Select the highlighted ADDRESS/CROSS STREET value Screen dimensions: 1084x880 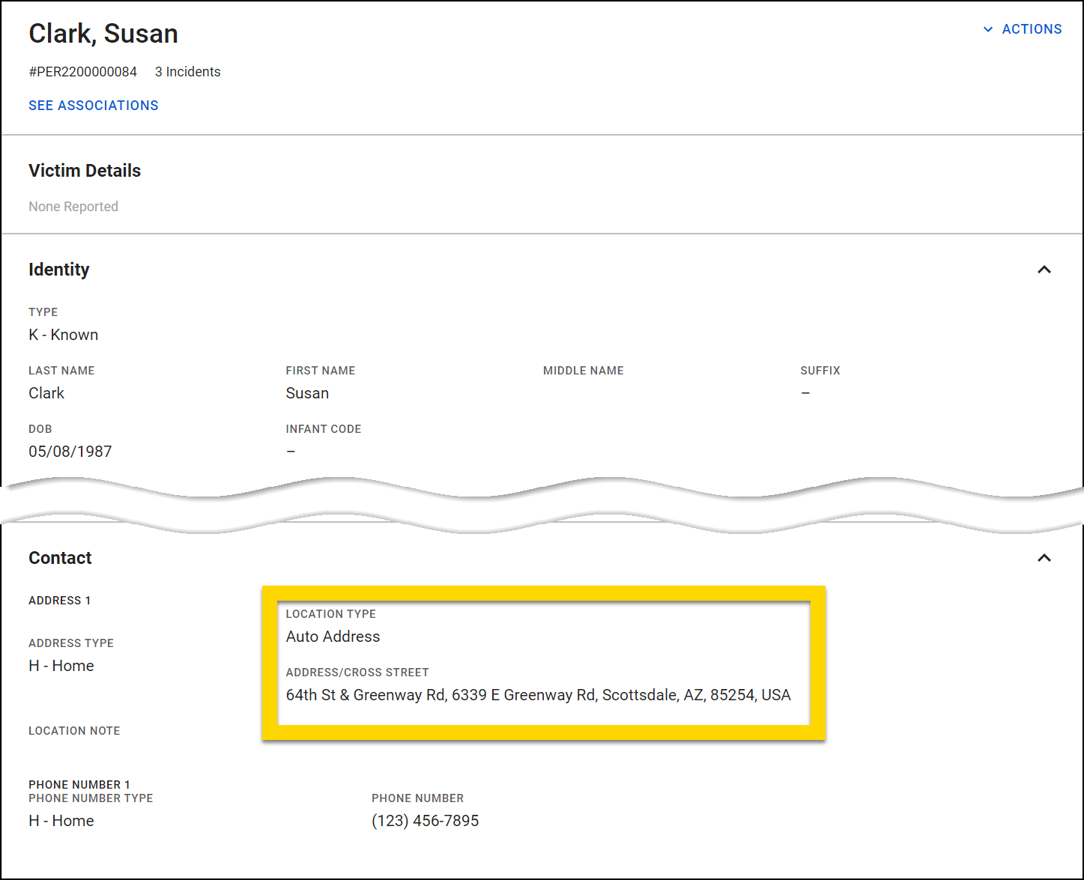point(538,694)
